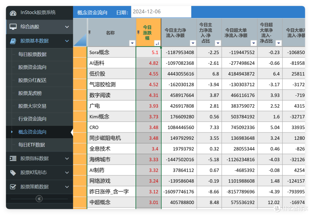Click the 股票策略数据 checkmark icon
The image size is (311, 215).
[13, 187]
